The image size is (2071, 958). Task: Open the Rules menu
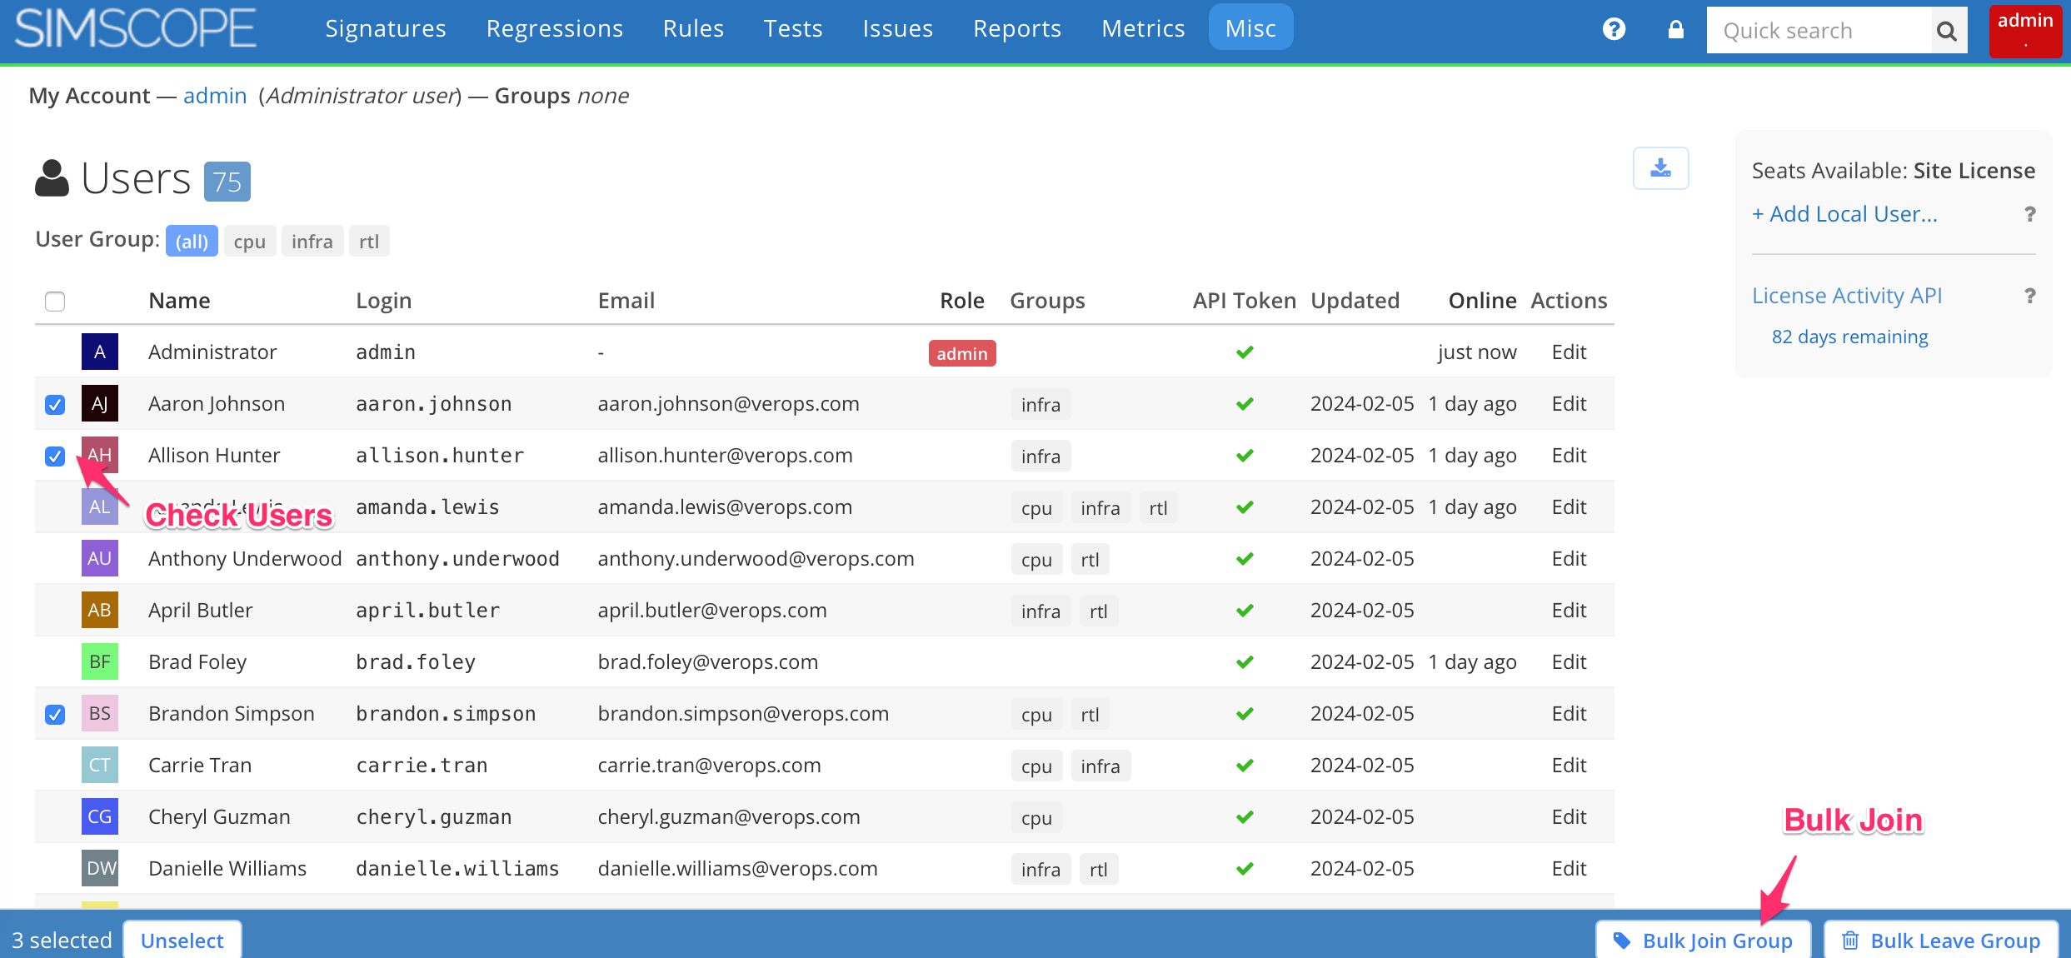(693, 28)
